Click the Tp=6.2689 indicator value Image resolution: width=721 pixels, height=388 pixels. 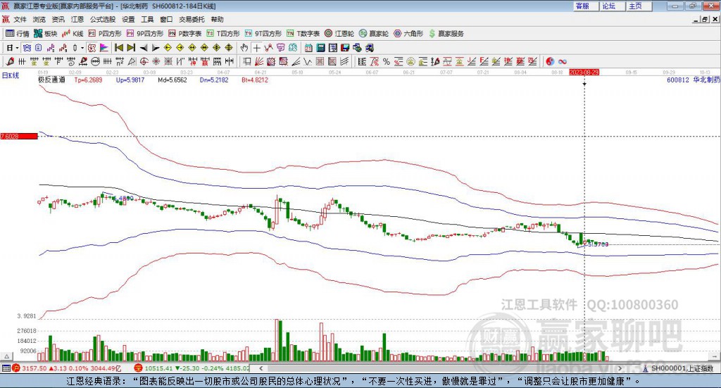click(88, 80)
